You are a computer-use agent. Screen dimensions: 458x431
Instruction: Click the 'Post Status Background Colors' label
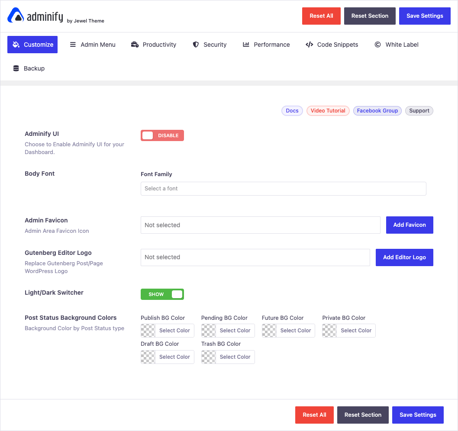point(71,318)
